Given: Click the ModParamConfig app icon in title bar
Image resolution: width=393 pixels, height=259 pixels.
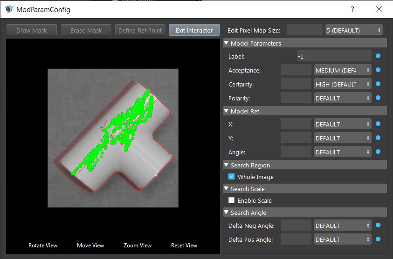Looking at the screenshot, I should pos(9,9).
